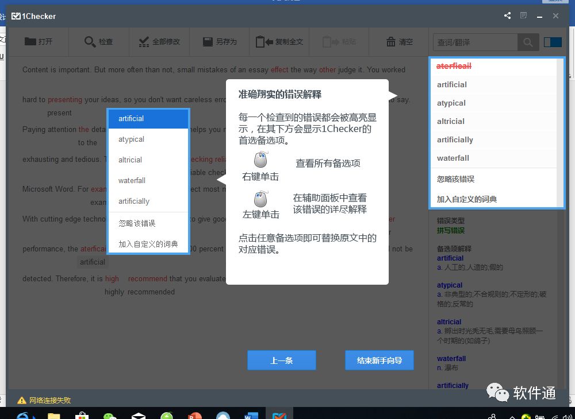Apply all fixes with 全部修改
575x419 pixels.
coord(159,42)
